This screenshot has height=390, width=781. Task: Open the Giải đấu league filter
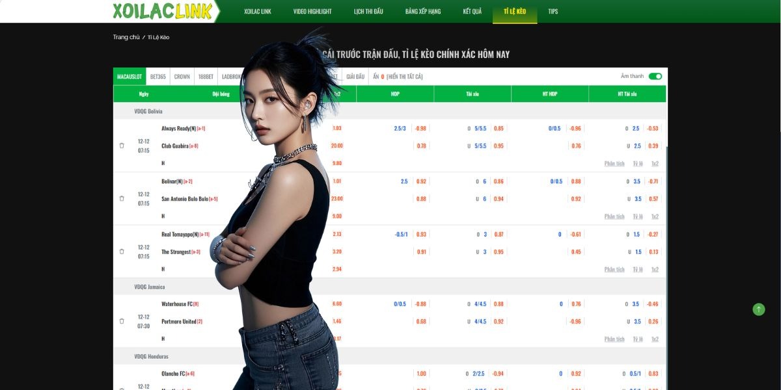[355, 77]
